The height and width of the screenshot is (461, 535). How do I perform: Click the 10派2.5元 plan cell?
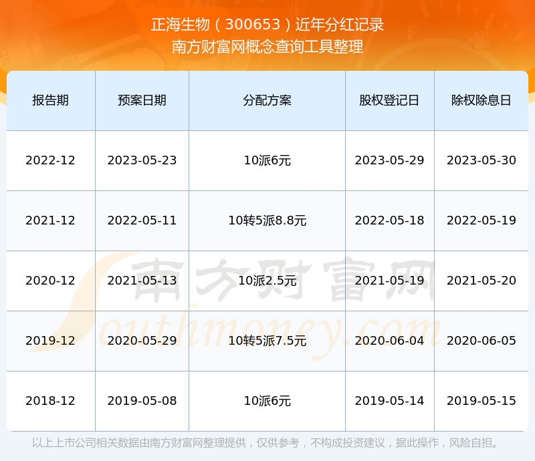tap(267, 281)
